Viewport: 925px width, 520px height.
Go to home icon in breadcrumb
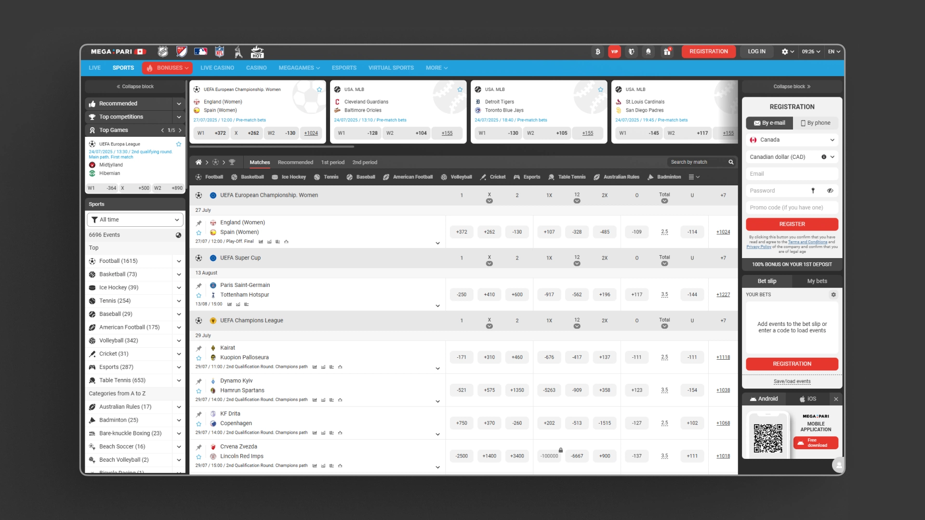coord(198,162)
